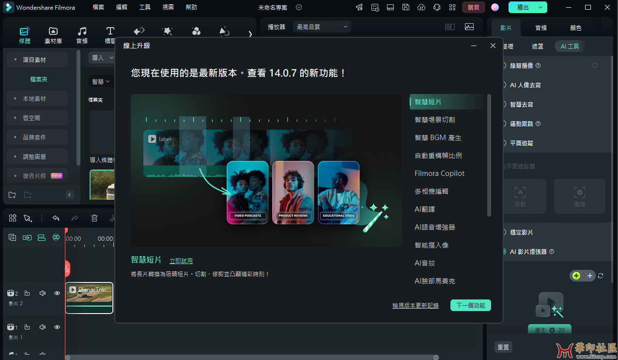Mute video track 1 speaker icon
The height and width of the screenshot is (360, 618).
tap(42, 327)
